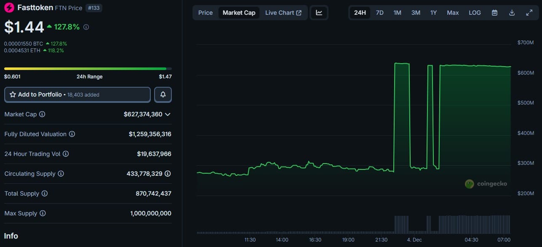Open the Live Chart external link icon

[x=299, y=12]
